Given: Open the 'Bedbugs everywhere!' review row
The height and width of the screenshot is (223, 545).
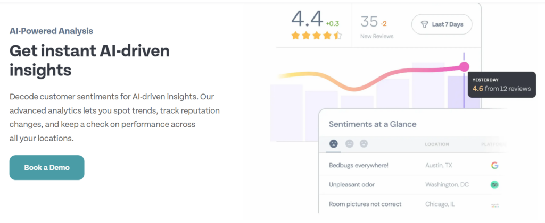Looking at the screenshot, I should (414, 166).
